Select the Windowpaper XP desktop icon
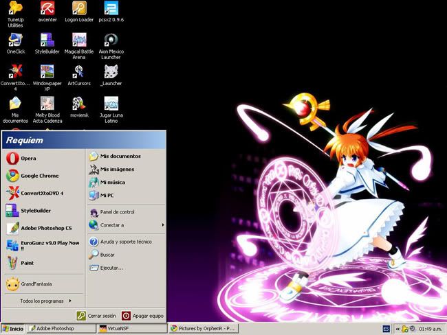447x335 pixels. (x=47, y=78)
